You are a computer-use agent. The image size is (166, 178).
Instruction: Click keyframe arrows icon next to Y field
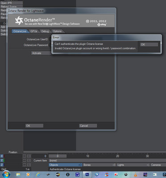[25, 161]
